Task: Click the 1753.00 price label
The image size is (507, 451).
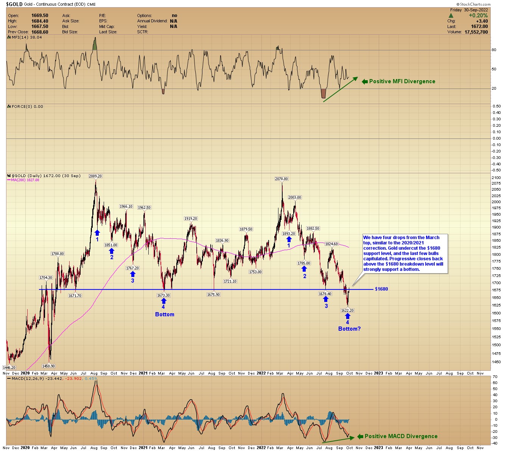Action: coord(255,272)
